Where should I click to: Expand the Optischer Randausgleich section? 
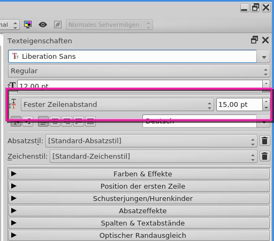139,235
